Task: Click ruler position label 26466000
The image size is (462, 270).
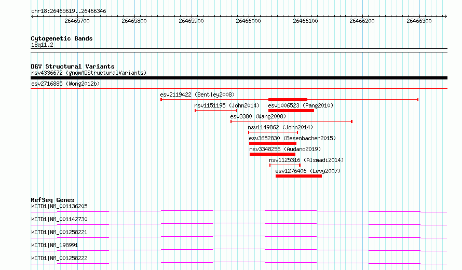Action: click(x=248, y=21)
